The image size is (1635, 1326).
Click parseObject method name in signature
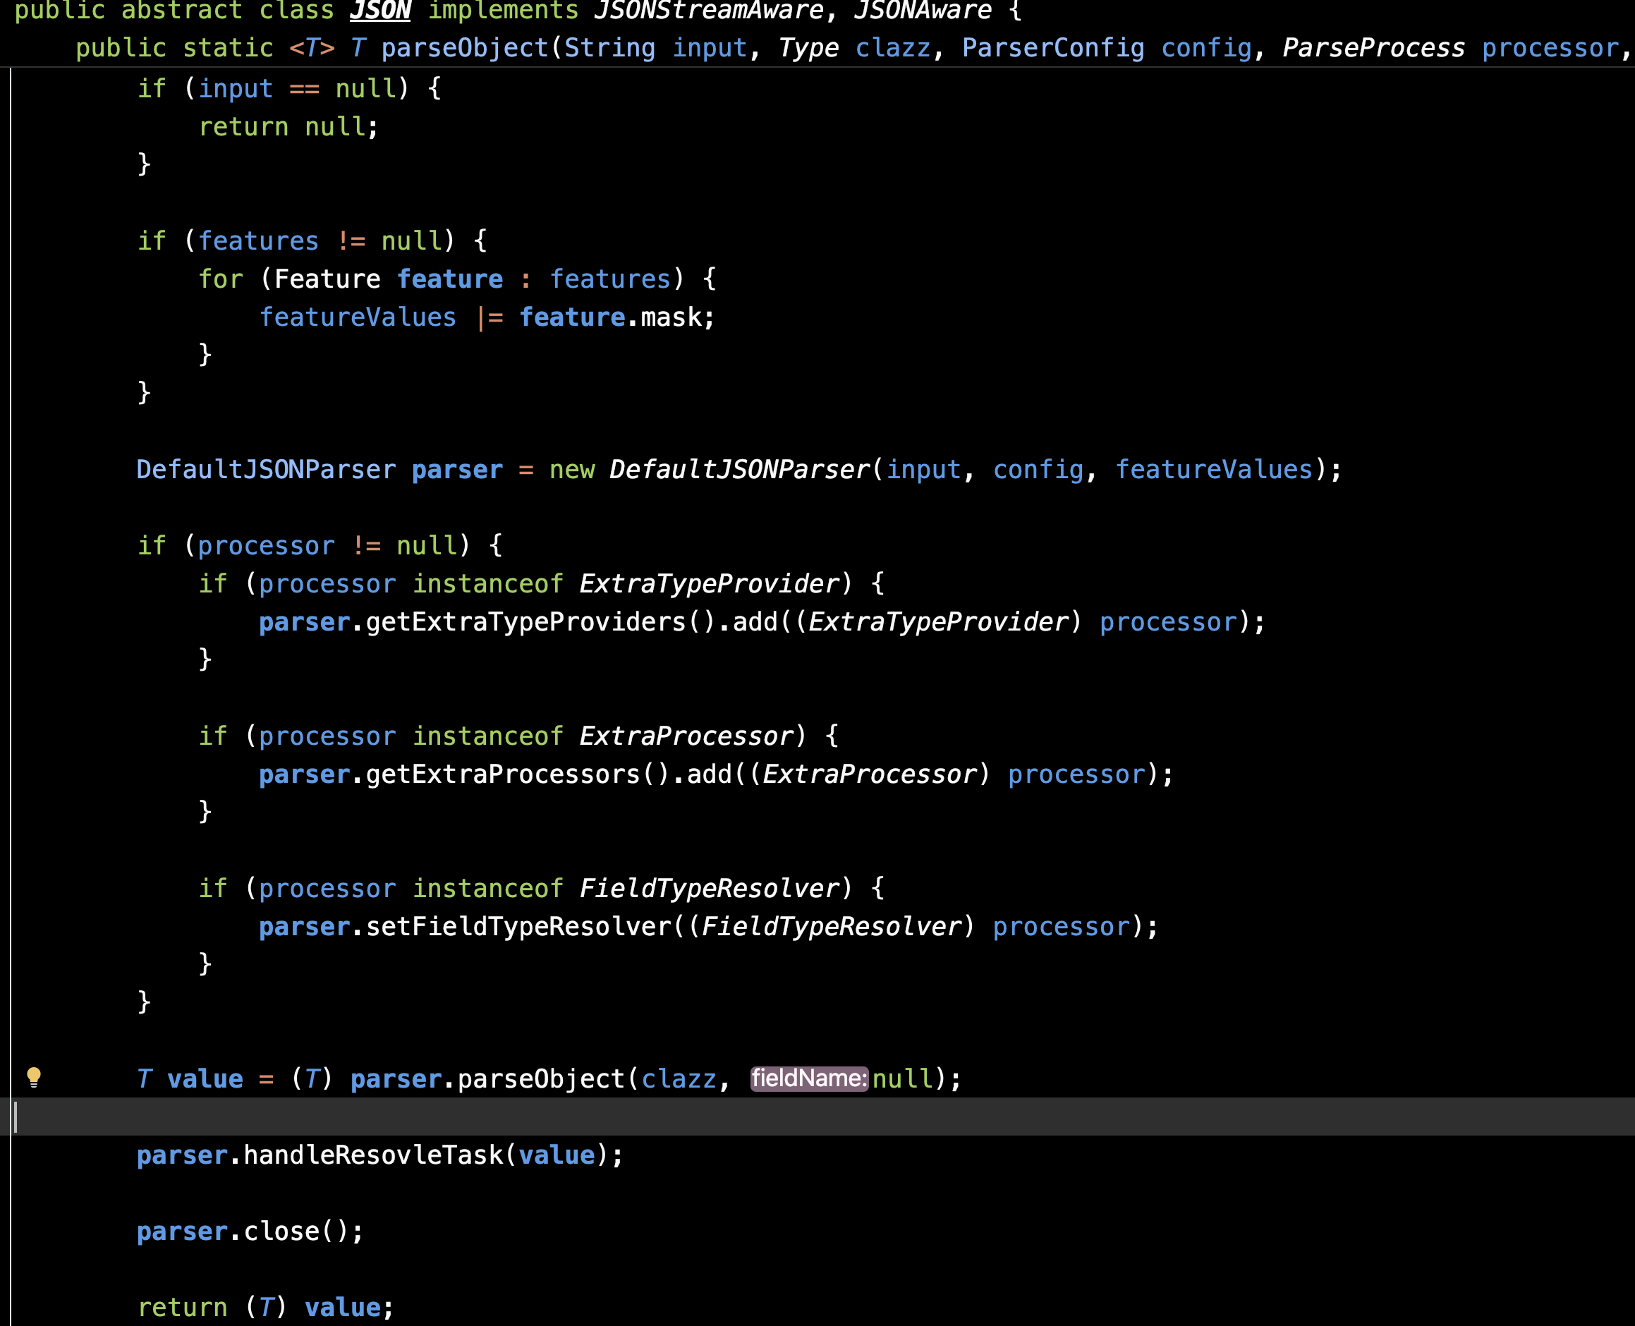click(465, 48)
